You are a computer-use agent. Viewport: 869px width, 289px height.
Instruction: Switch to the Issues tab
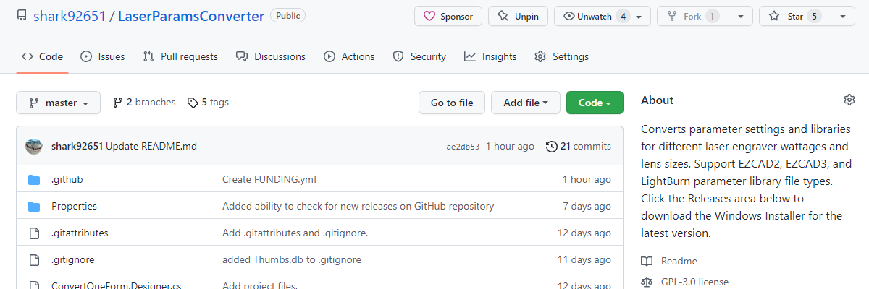coord(102,56)
